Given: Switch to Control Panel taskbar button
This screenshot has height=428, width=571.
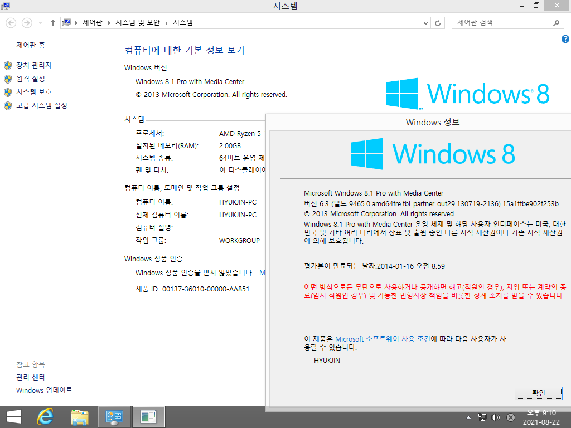Looking at the screenshot, I should point(114,417).
